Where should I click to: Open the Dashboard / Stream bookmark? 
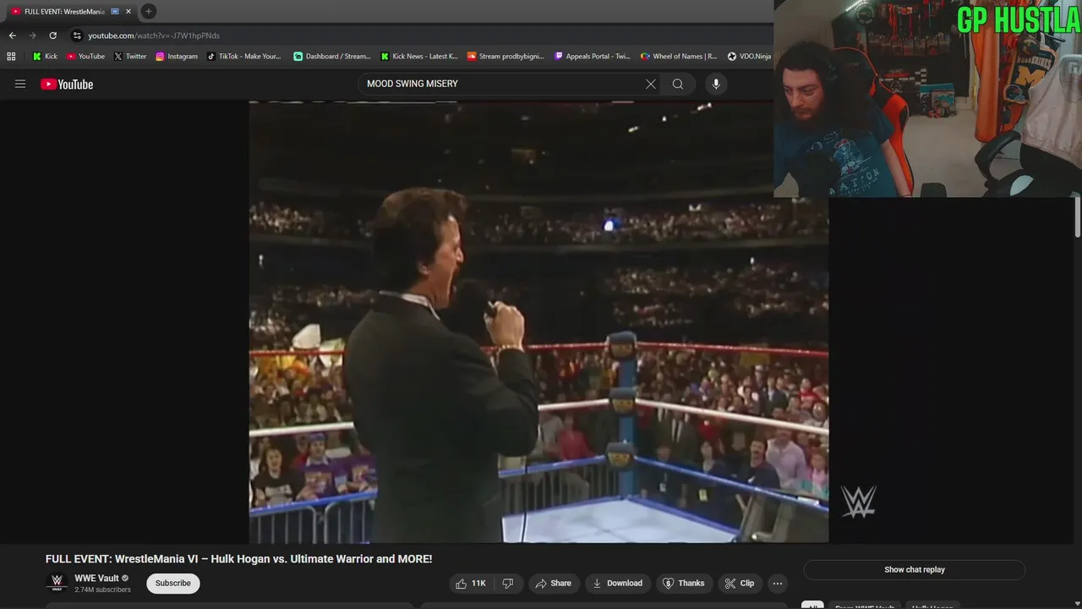click(331, 57)
